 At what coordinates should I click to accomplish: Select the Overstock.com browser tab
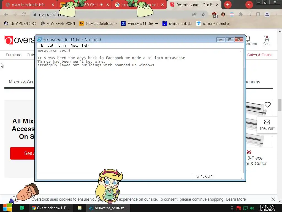tap(194, 5)
